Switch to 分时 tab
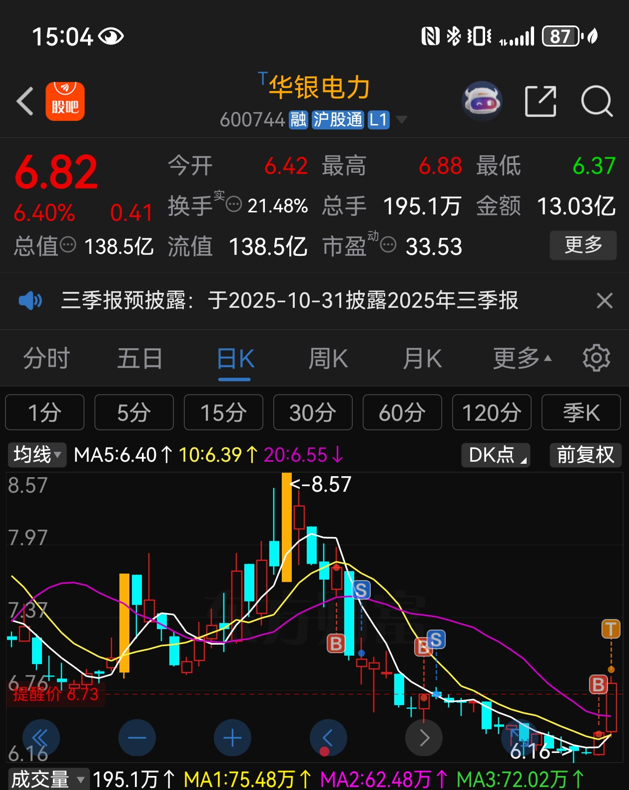Screen dimensions: 629x790 (x=46, y=359)
